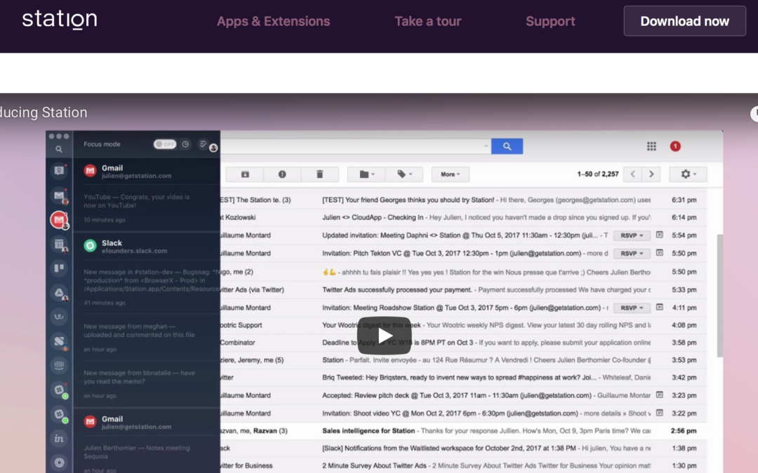758x473 pixels.
Task: Open Google Drive from the sidebar
Action: coord(59,292)
